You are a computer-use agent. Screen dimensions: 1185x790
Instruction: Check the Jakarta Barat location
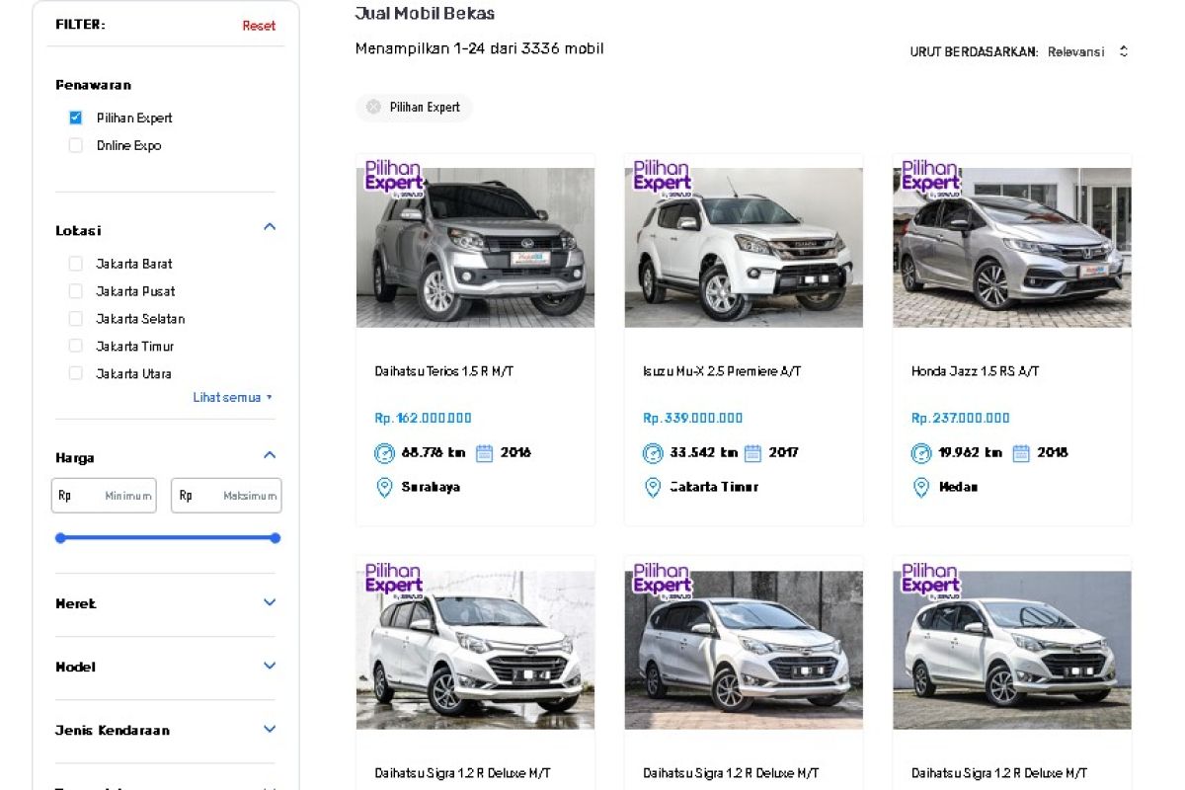pos(76,264)
